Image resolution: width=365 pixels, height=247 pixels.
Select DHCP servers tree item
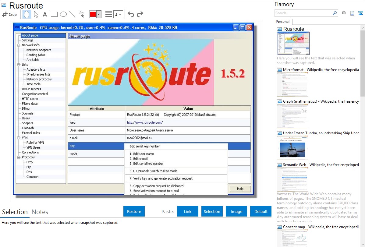31,89
